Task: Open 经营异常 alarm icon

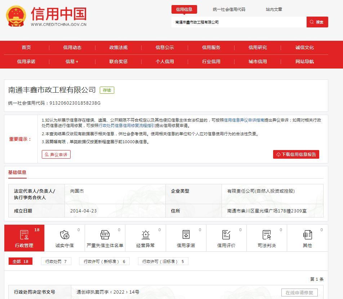Action: tap(146, 235)
